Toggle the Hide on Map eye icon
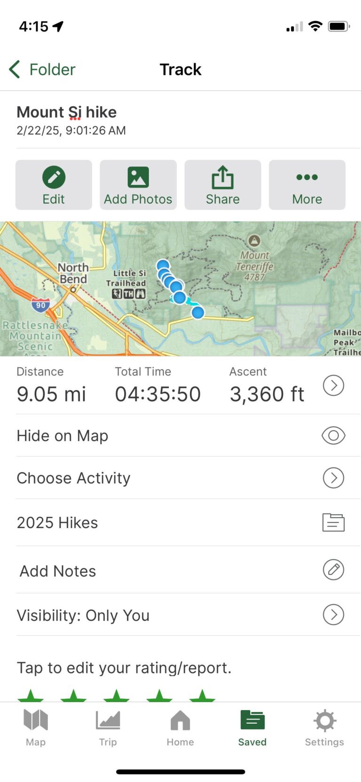The image size is (361, 782). coord(333,435)
